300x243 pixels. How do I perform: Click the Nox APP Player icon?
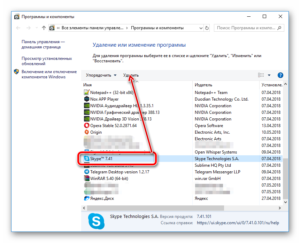tap(87, 99)
